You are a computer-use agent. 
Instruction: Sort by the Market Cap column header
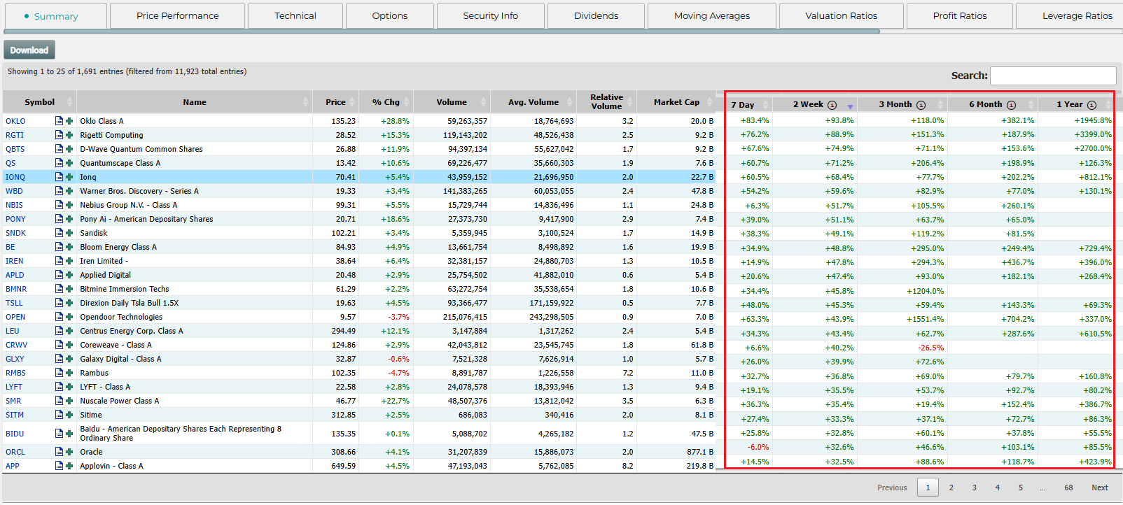(676, 102)
